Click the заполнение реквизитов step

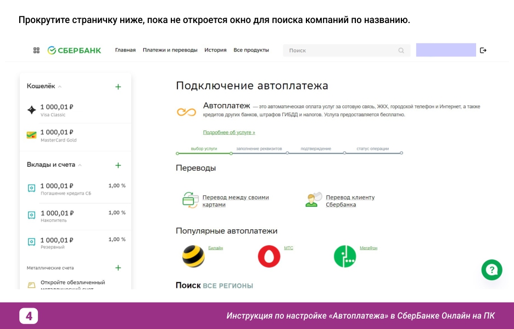[259, 149]
